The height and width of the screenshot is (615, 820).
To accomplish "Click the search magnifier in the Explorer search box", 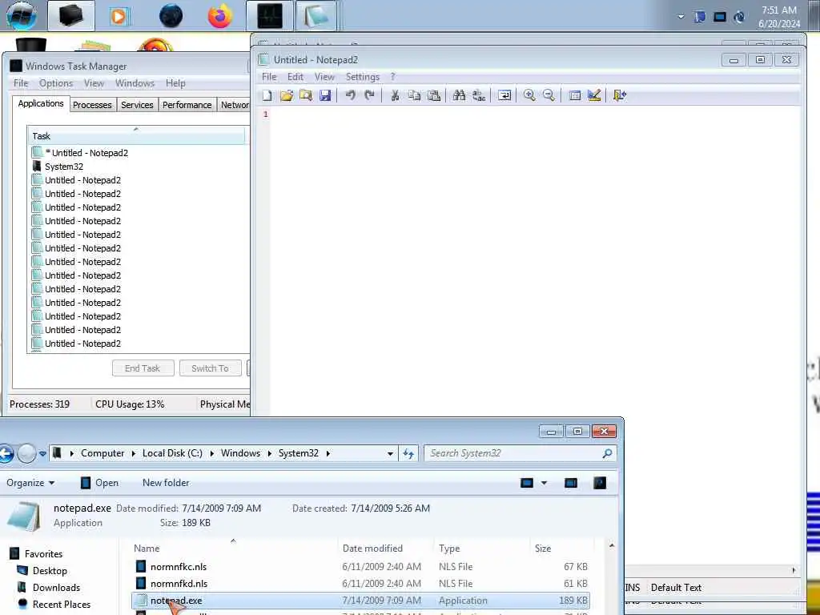I will (x=607, y=453).
